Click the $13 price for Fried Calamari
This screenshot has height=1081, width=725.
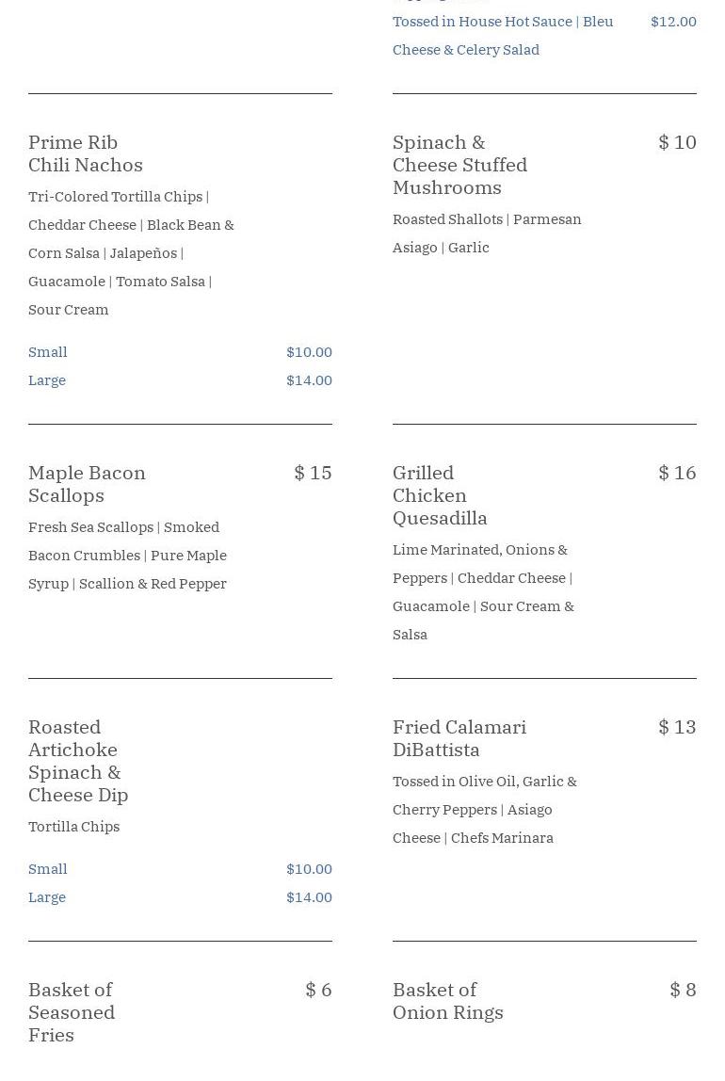click(x=677, y=727)
